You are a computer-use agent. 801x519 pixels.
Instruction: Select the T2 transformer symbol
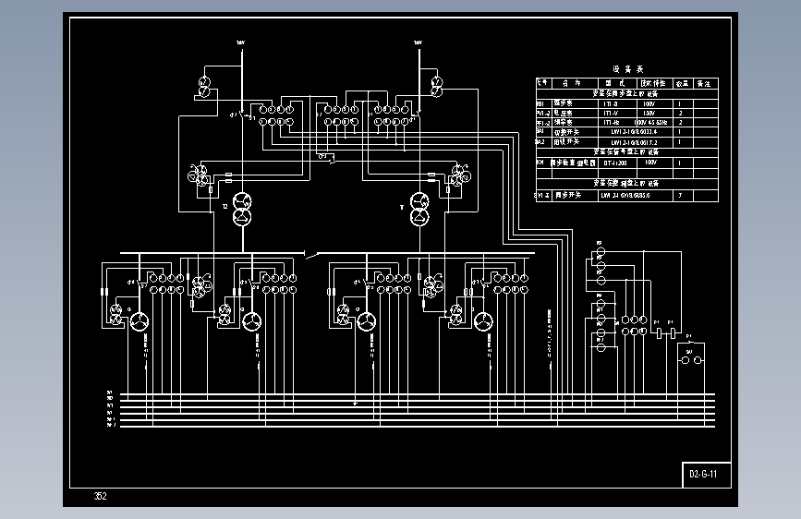[243, 210]
